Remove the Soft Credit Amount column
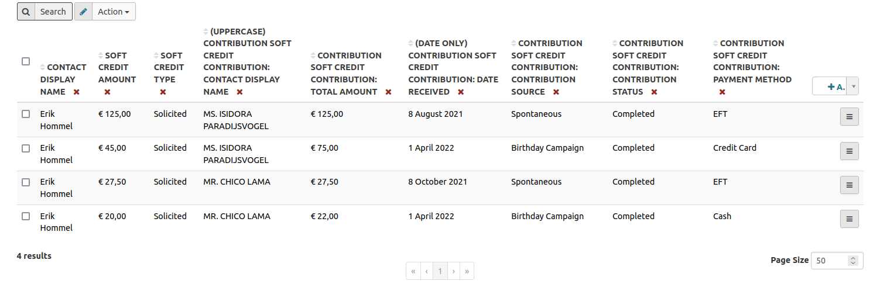880x291 pixels. pos(107,92)
